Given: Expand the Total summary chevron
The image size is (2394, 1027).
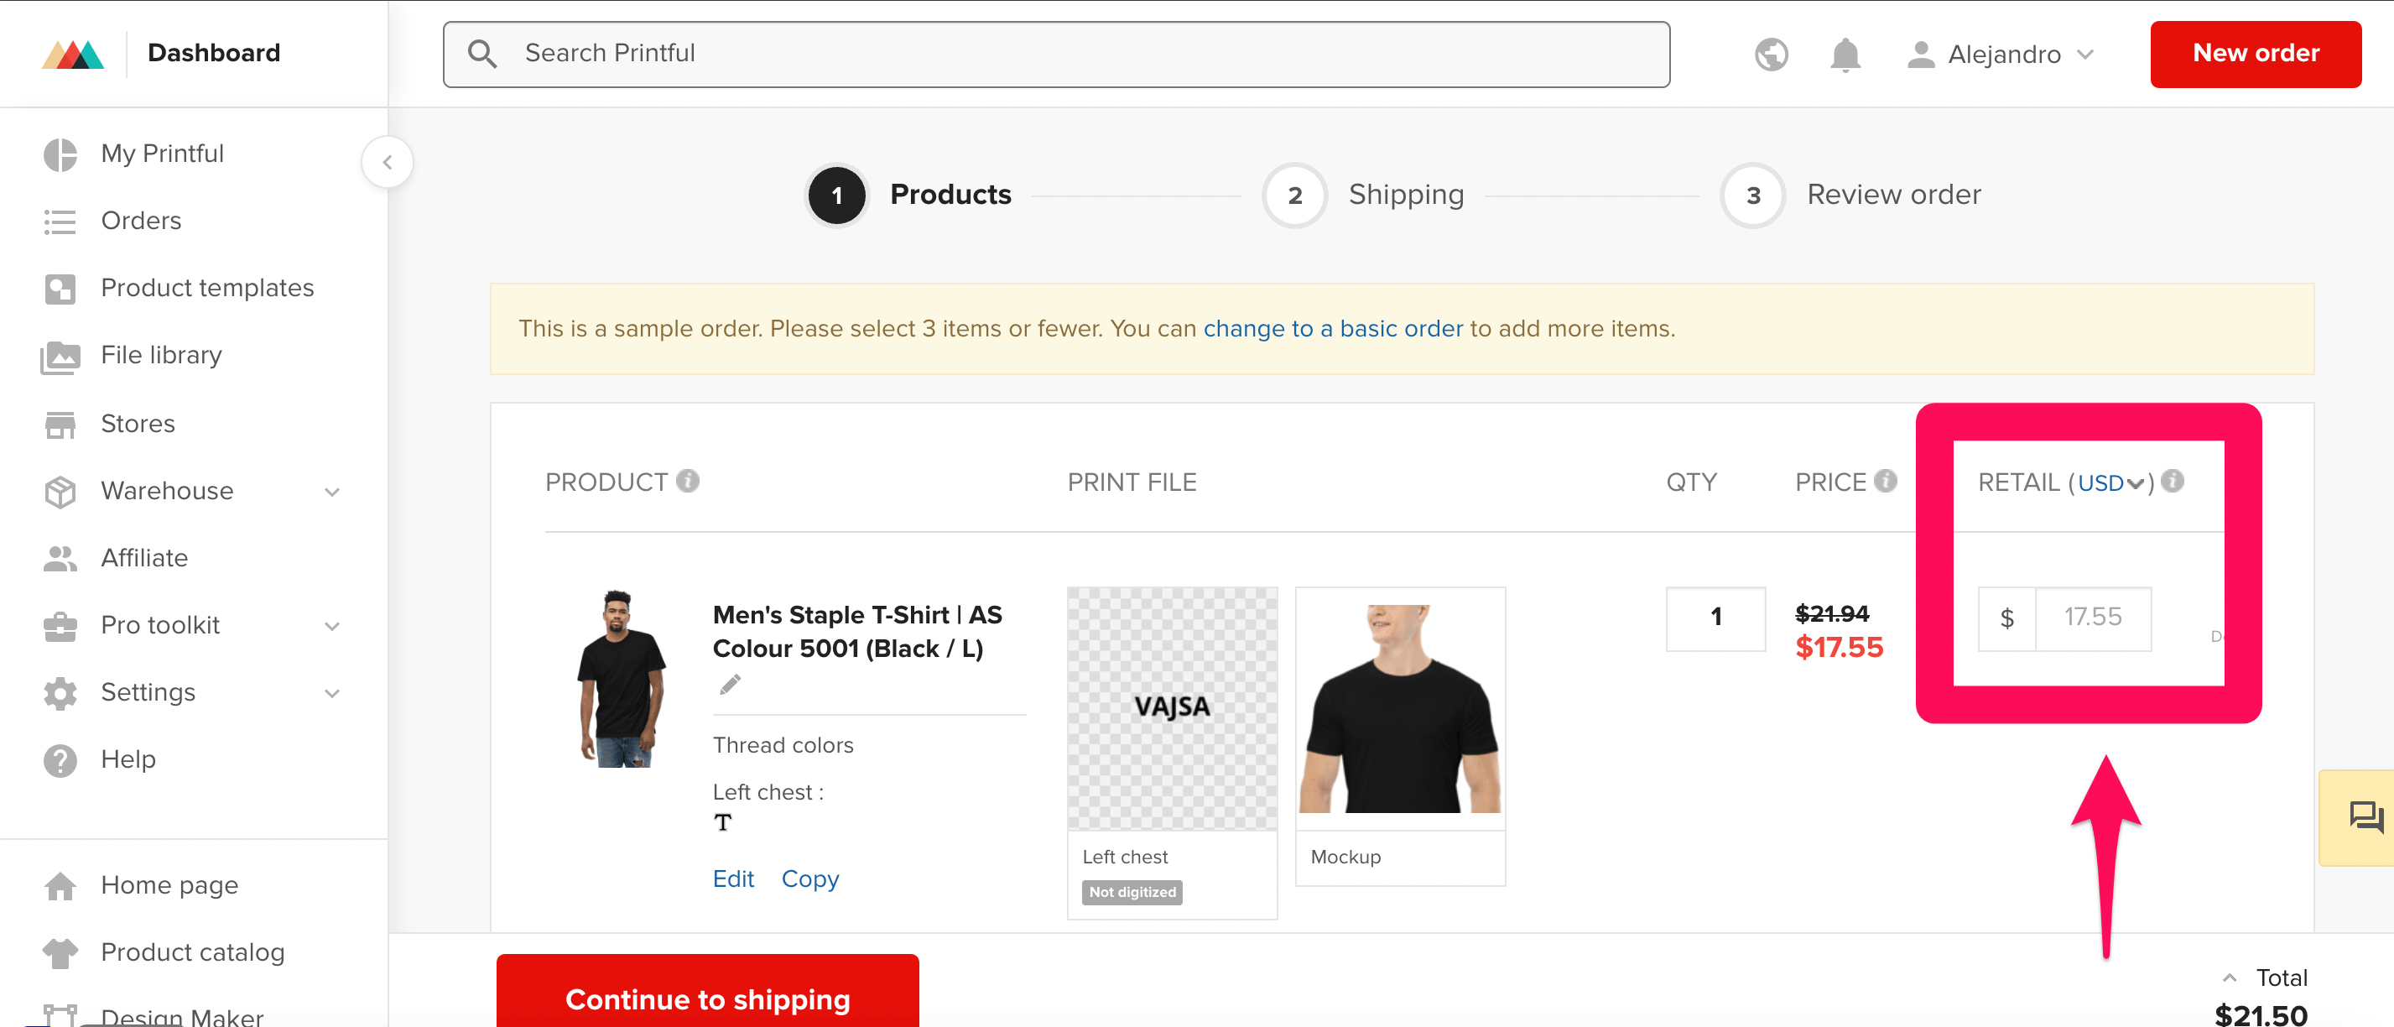Looking at the screenshot, I should [2229, 977].
